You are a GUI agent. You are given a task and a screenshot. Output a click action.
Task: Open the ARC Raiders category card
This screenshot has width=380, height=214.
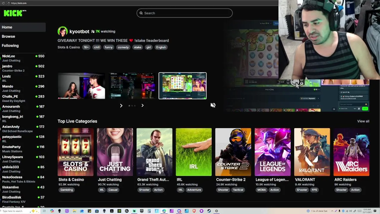click(351, 152)
